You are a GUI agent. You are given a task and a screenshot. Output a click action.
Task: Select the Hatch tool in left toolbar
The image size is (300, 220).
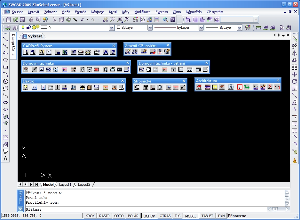click(5, 137)
